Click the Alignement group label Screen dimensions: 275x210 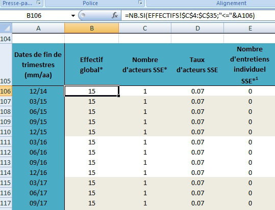tap(231, 3)
